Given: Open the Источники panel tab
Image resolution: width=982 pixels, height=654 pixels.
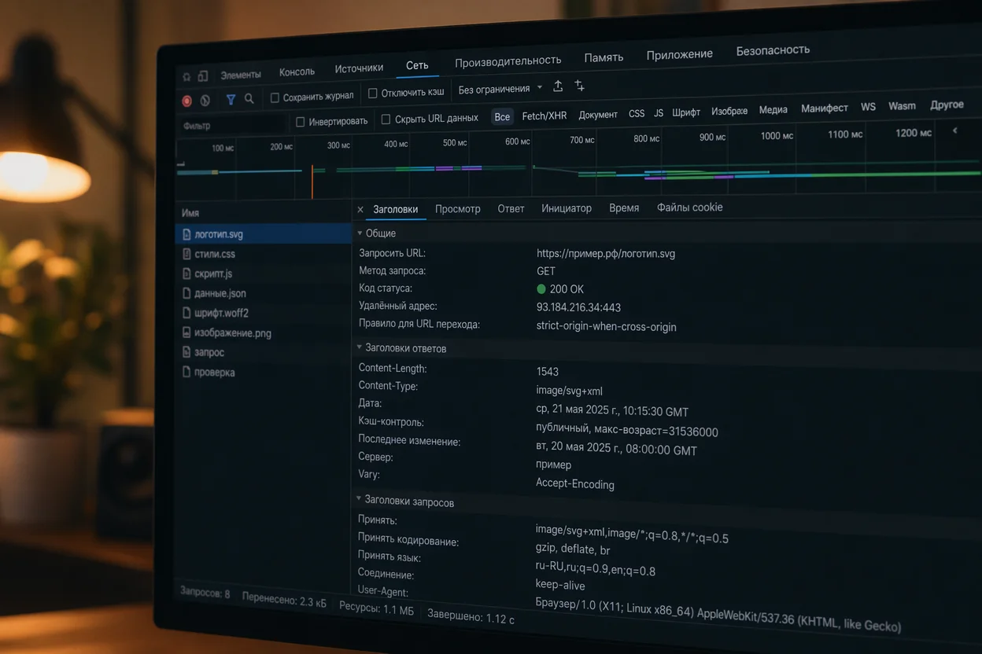Looking at the screenshot, I should (359, 68).
